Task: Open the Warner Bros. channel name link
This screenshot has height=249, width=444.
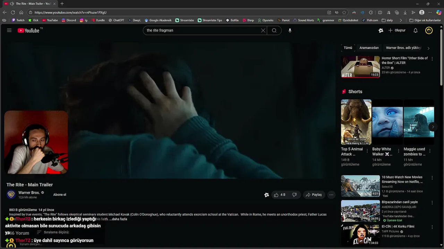Action: [x=29, y=193]
